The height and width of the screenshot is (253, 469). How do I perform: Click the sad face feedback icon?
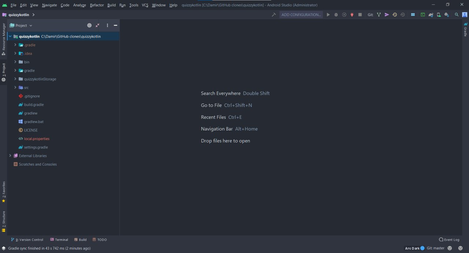click(x=460, y=248)
